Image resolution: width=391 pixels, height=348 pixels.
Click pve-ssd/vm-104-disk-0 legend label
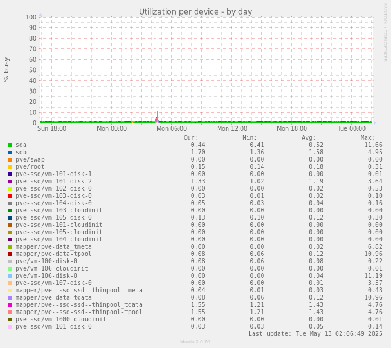pos(54,203)
